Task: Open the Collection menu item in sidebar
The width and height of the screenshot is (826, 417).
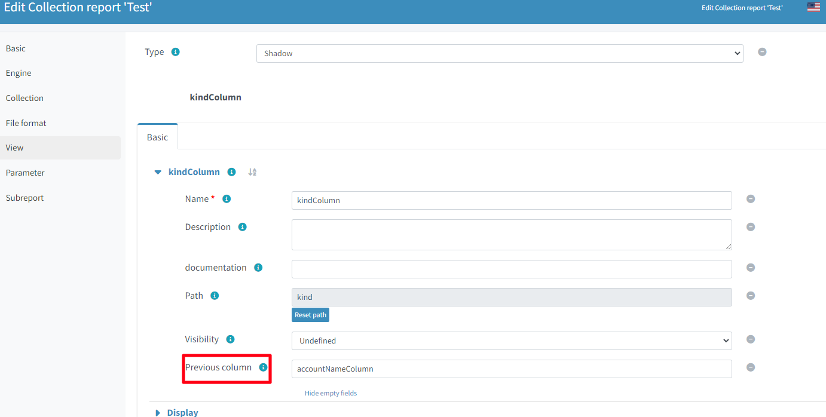Action: pos(25,98)
